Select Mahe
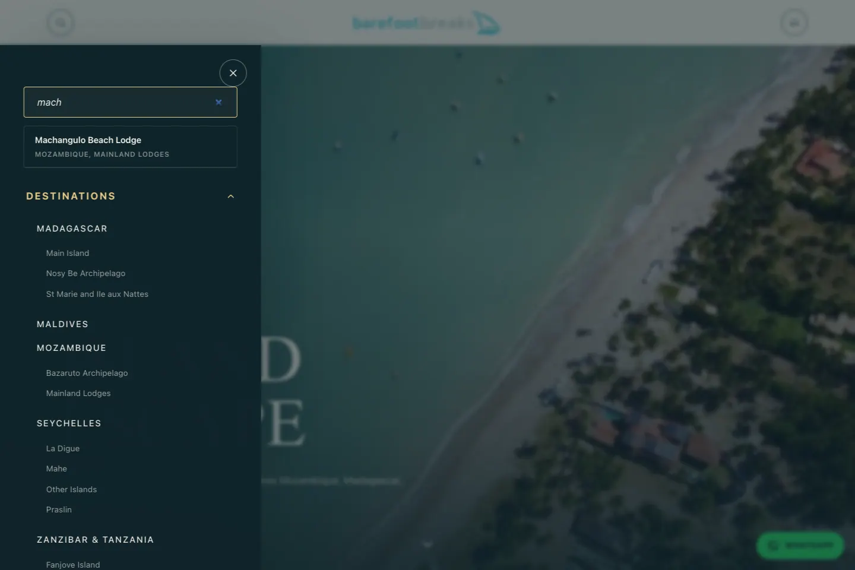Screen dimensions: 855x570 (x=56, y=468)
